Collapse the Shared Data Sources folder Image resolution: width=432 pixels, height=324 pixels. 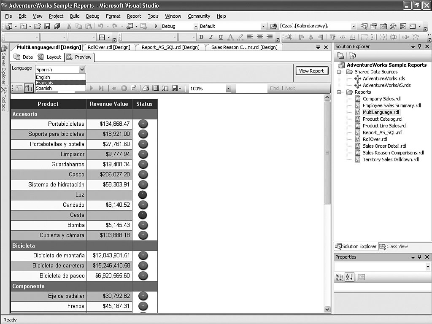coord(339,72)
